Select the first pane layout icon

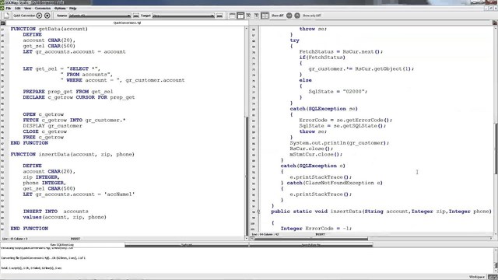233,16
